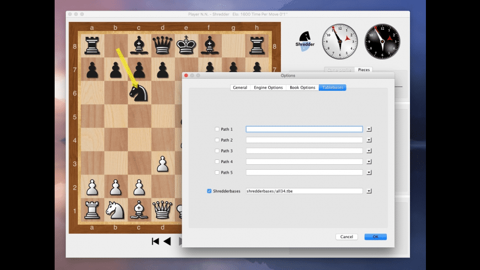Switch to the General tab

[240, 88]
